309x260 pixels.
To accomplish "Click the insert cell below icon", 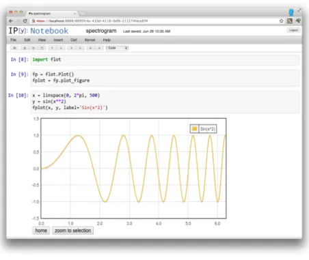I will 80,48.
